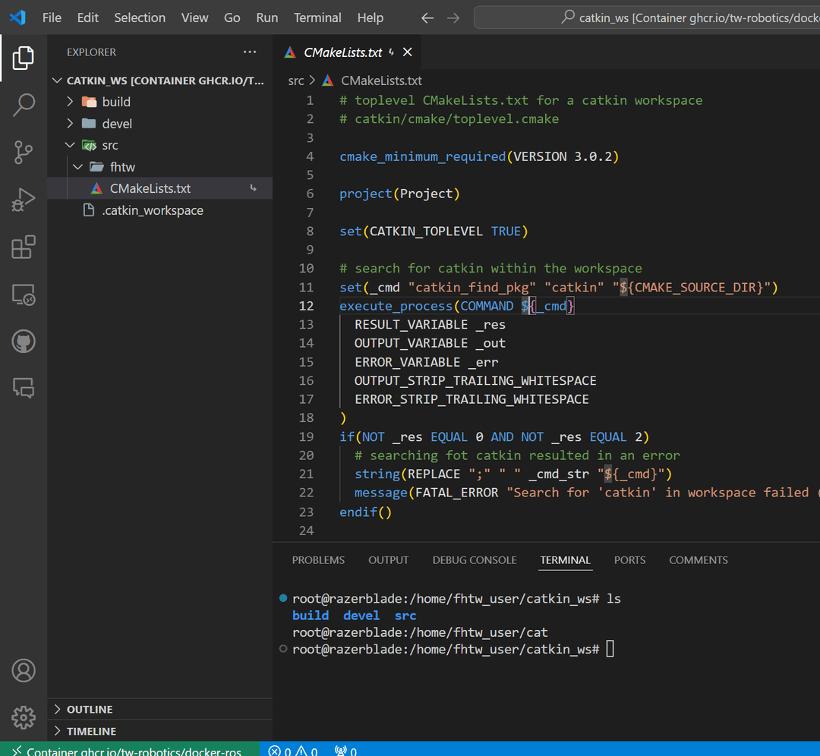This screenshot has height=756, width=820.
Task: Click the Accounts icon
Action: (x=24, y=670)
